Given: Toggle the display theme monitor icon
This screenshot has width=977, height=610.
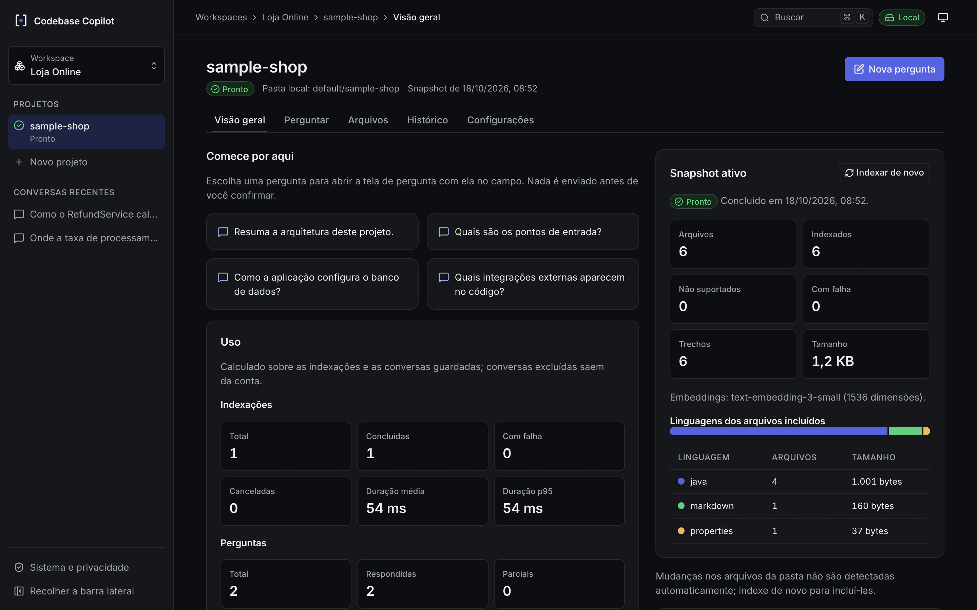Looking at the screenshot, I should pos(943,17).
